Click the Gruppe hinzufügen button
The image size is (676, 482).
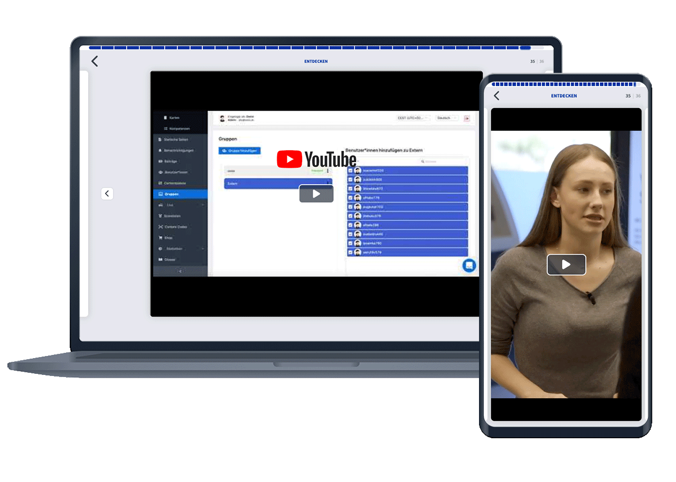(x=239, y=151)
